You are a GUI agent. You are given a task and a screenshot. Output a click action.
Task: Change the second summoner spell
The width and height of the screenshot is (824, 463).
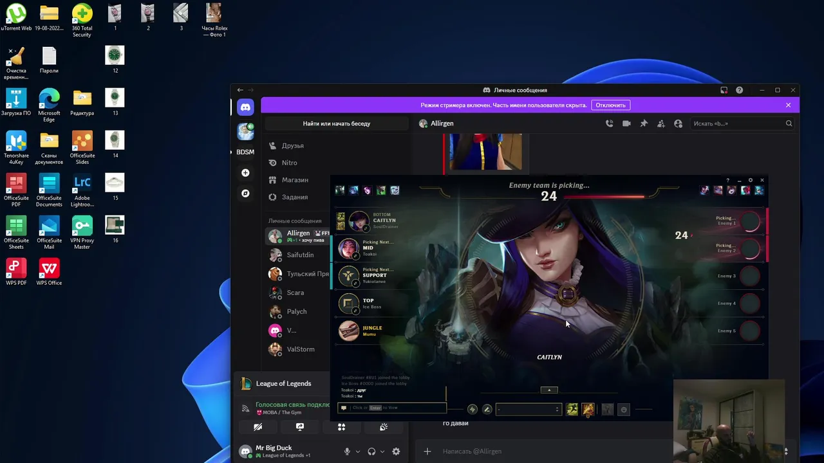coord(588,410)
